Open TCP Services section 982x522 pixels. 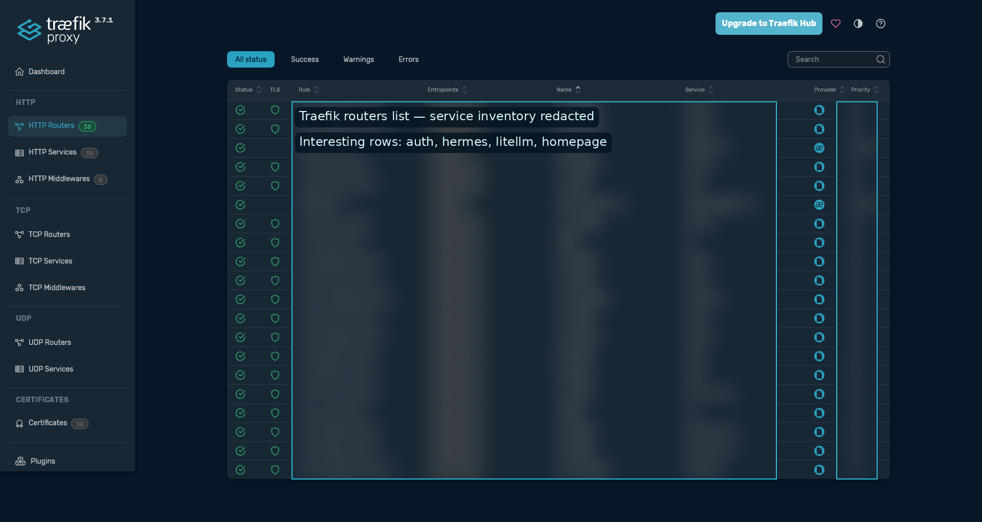click(x=68, y=261)
